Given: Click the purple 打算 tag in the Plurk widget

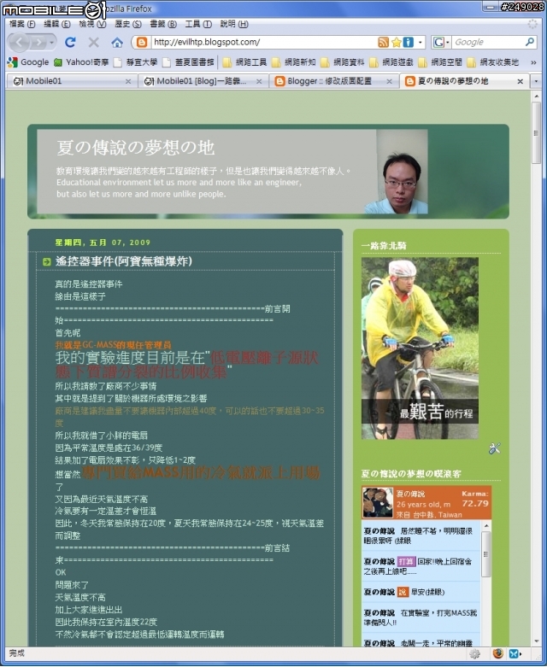Looking at the screenshot, I should tap(406, 561).
